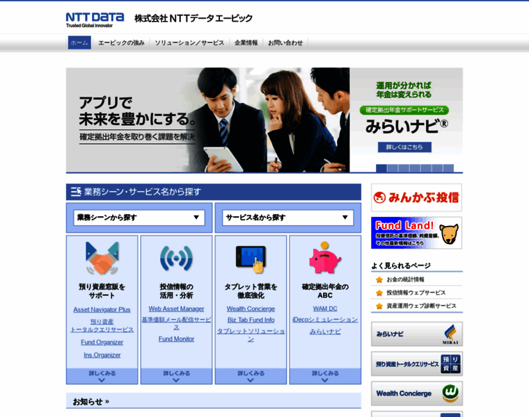Screen dimensions: 529x417
Task: Click the MIRAI logo on the みらいナビ banner
Action: coord(451,334)
